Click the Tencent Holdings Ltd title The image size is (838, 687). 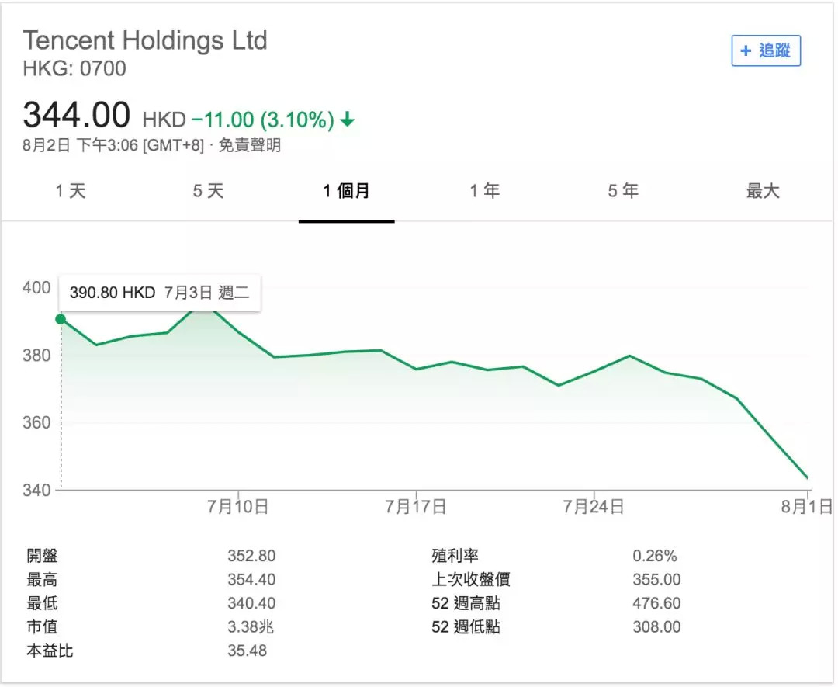145,40
